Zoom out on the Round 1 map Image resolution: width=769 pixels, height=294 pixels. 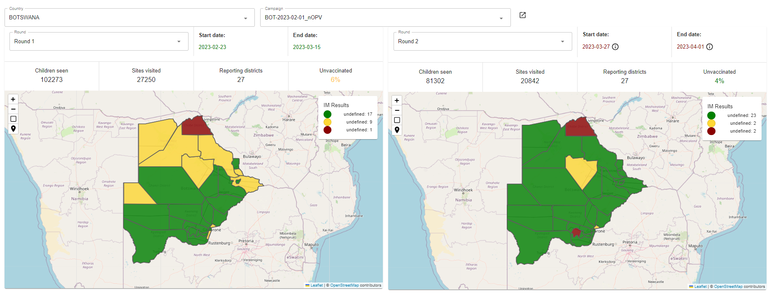click(x=13, y=109)
